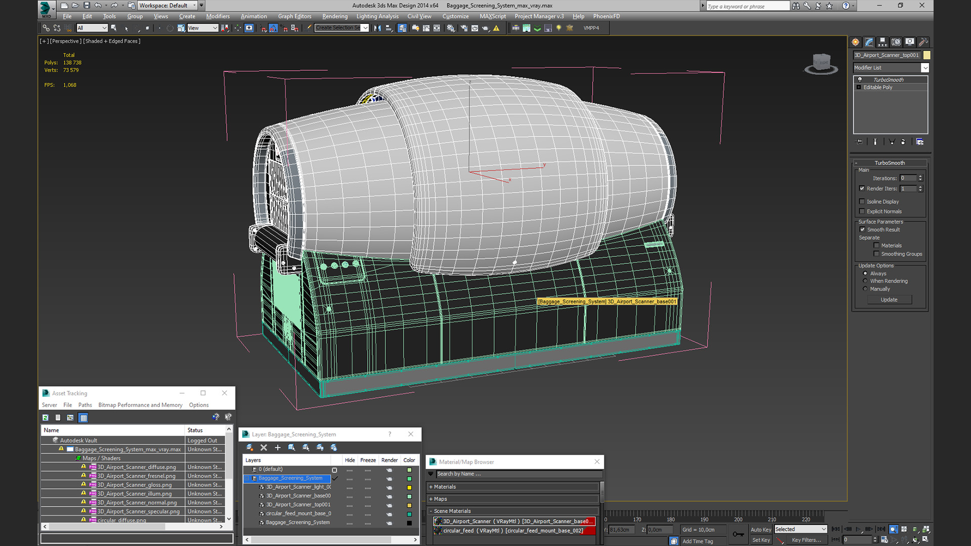Click the Set Key large key icon
Viewport: 971px width, 546px height.
[x=738, y=534]
